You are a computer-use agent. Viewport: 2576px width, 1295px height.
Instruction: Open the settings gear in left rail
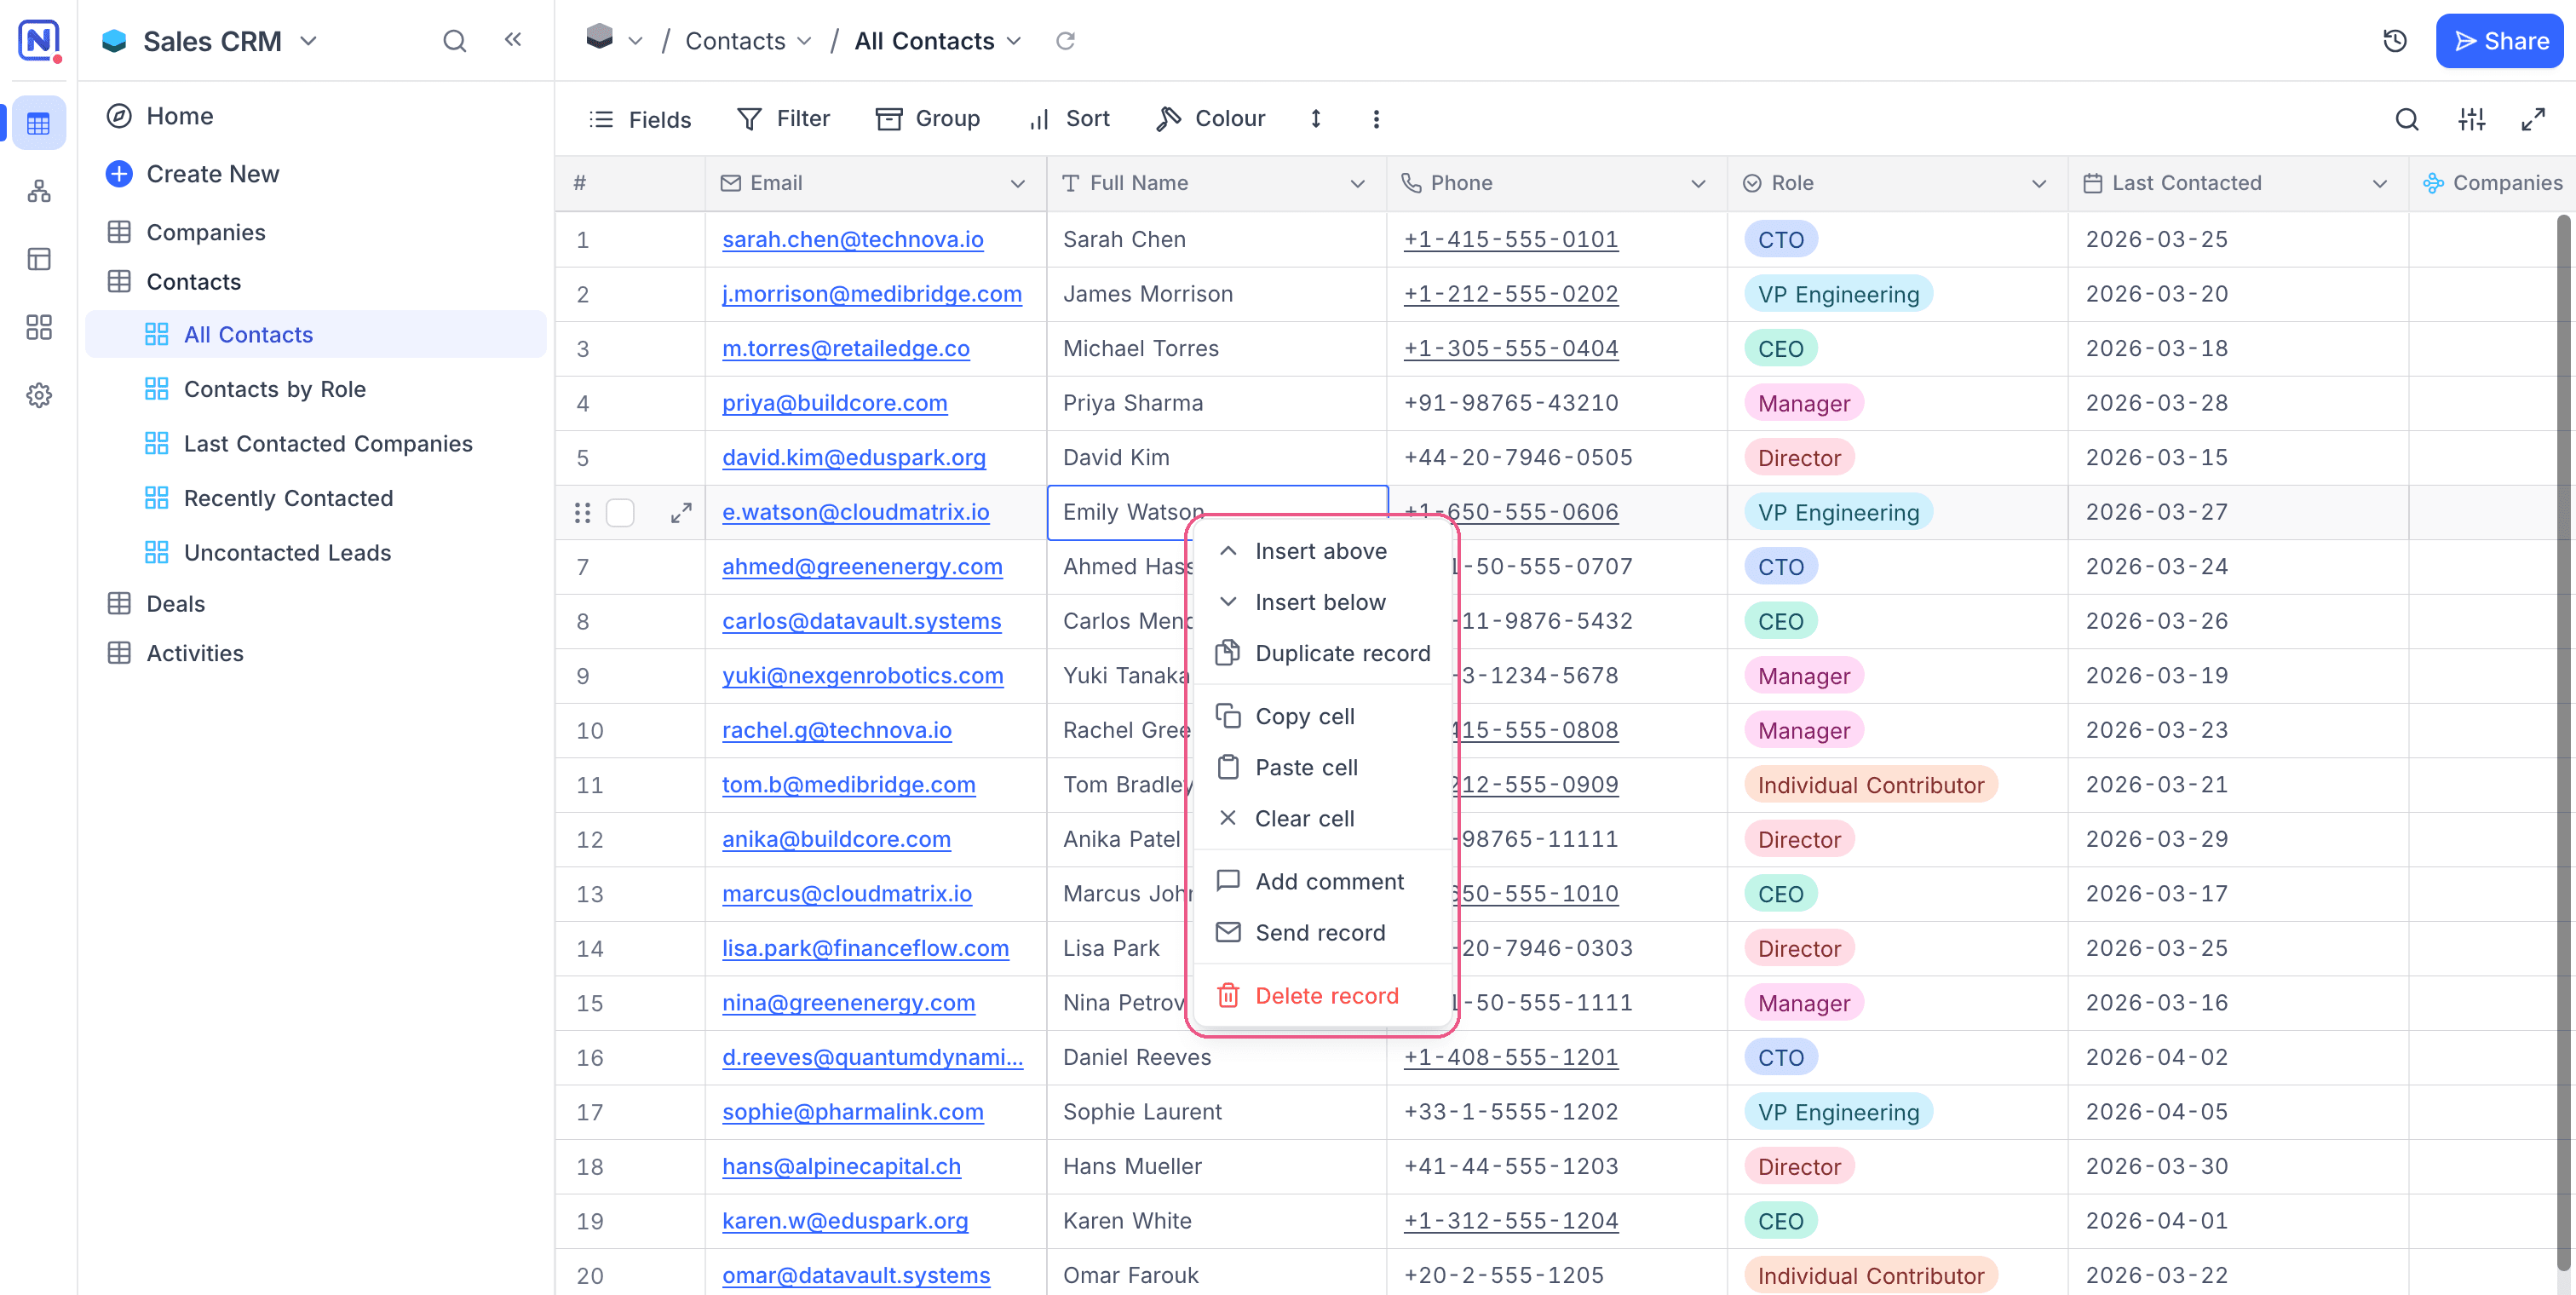click(39, 395)
